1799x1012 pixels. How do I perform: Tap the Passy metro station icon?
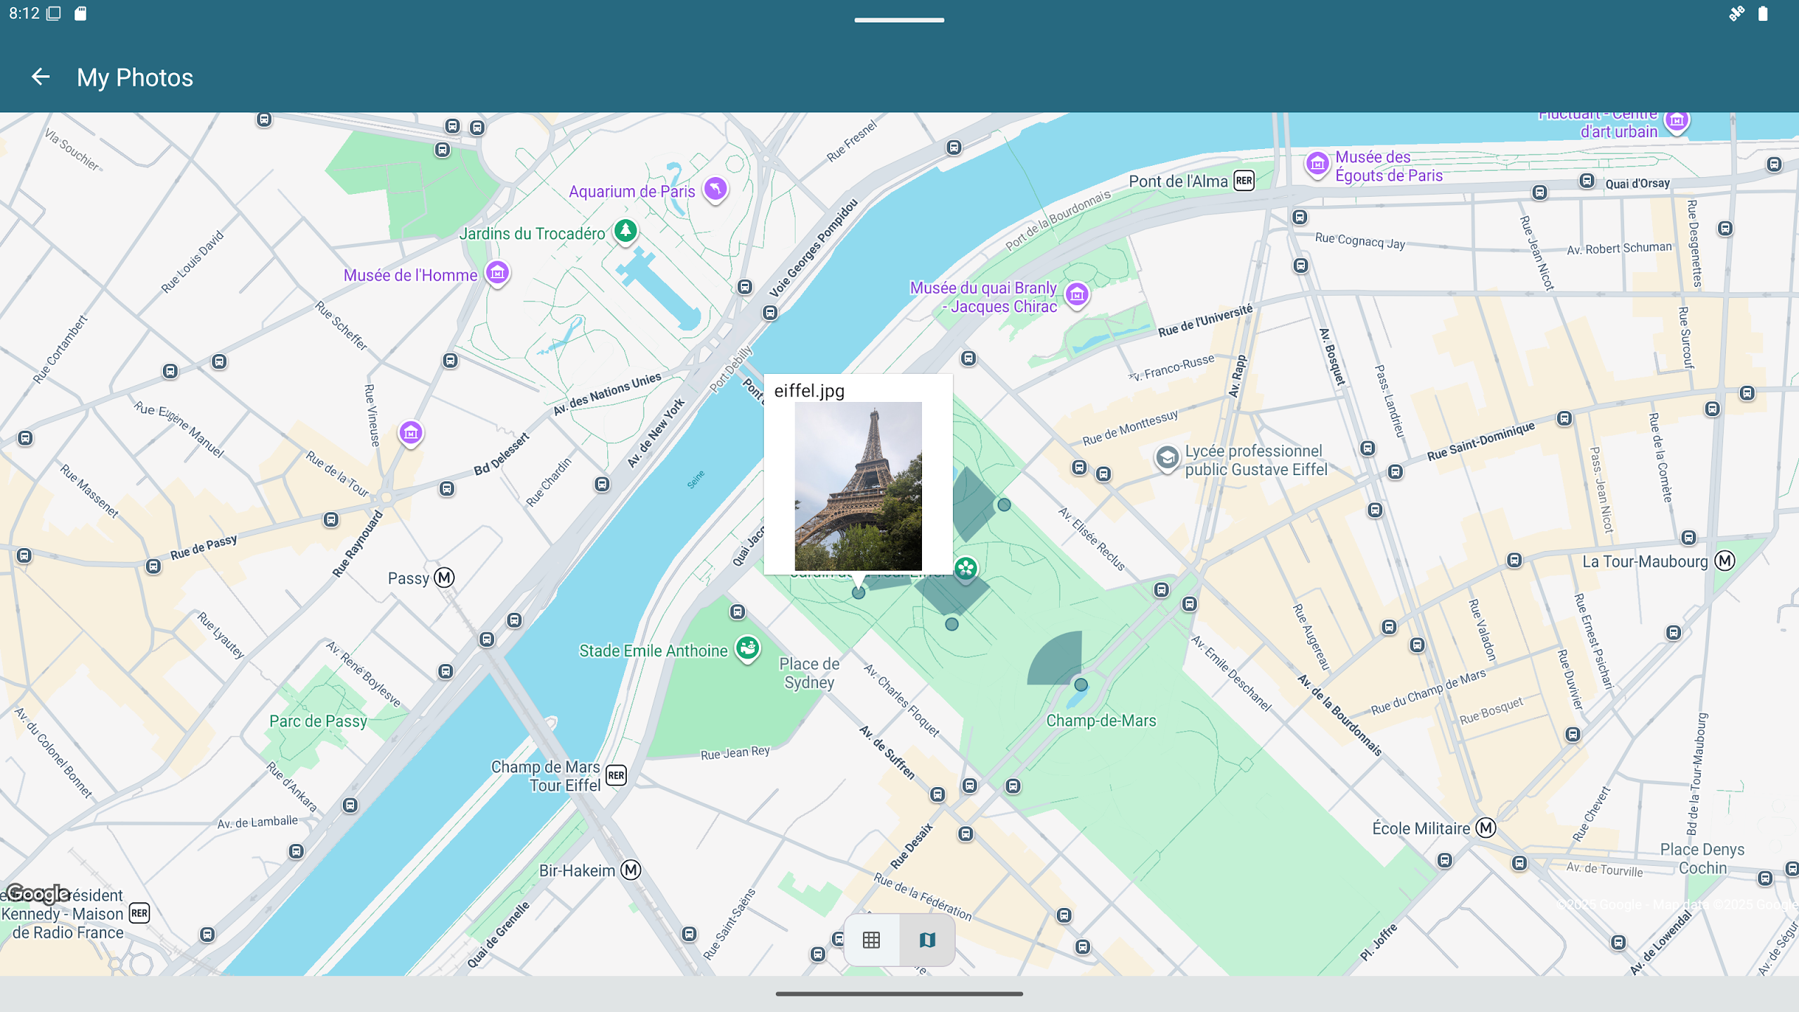point(444,578)
